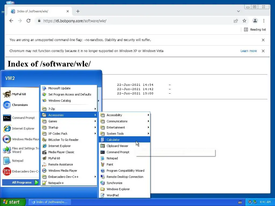Open the Reading list
Screen dimensions: 275x206
click(x=255, y=30)
